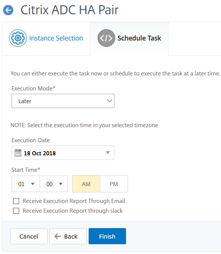Image resolution: width=221 pixels, height=254 pixels.
Task: Enable Receive Execution Report through slack
Action: [16, 211]
